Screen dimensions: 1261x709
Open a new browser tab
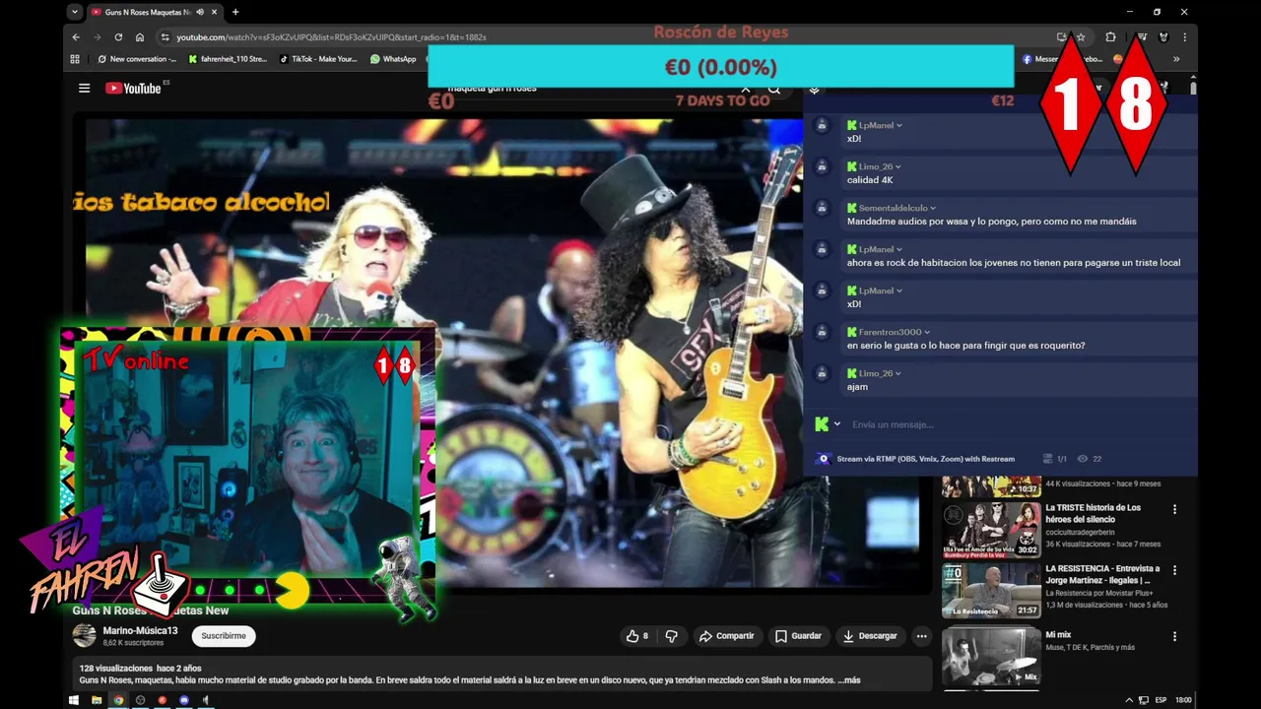(235, 12)
